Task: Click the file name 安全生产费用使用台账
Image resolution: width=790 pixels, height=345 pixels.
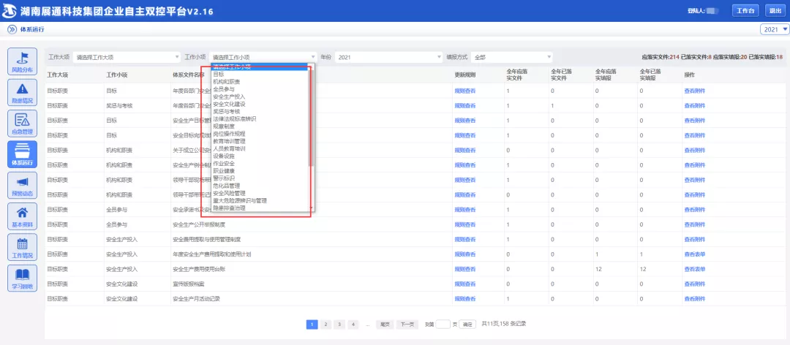Action: pos(199,269)
